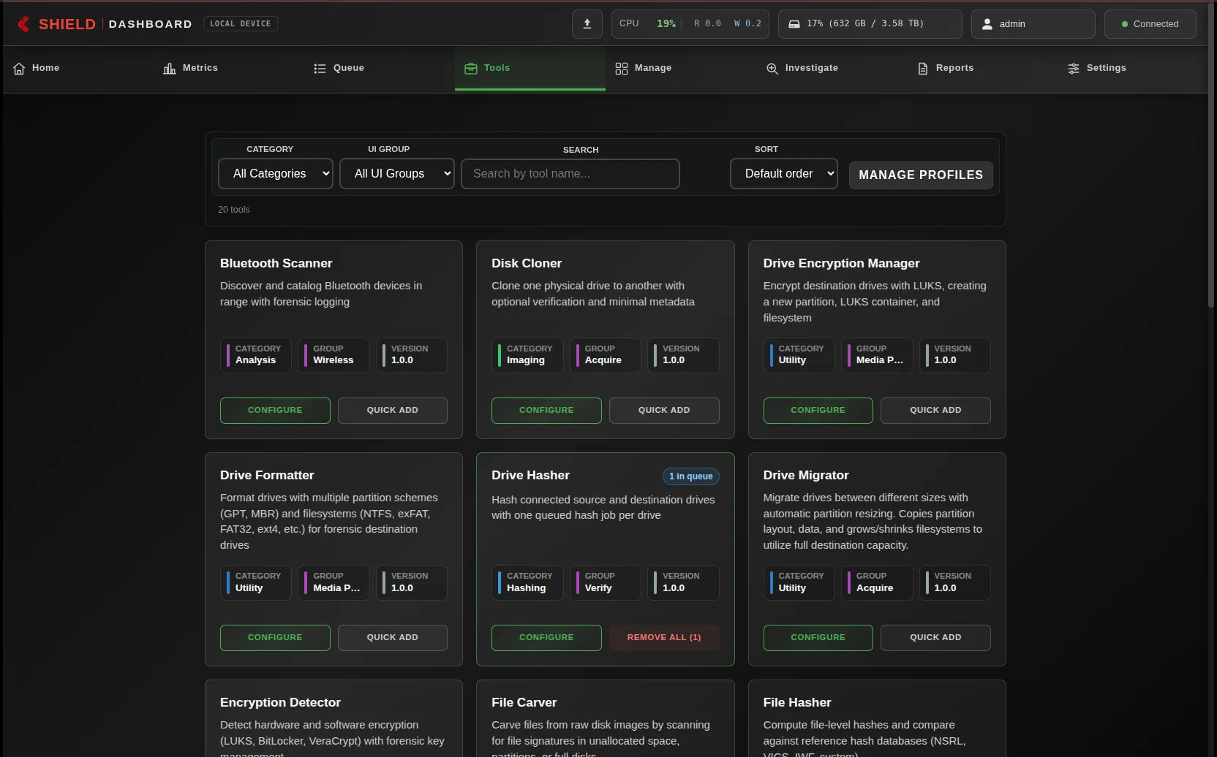Click the '20 tools' count text

point(234,210)
